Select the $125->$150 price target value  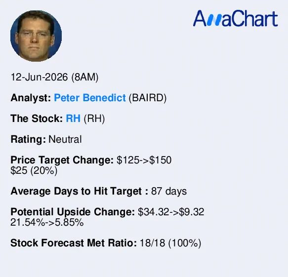tap(144, 160)
